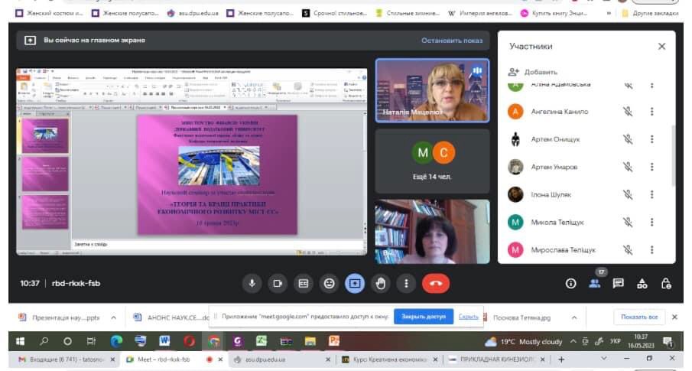Screen dimensions: 692x371
Task: Open Windows Start menu
Action: pyautogui.click(x=20, y=341)
